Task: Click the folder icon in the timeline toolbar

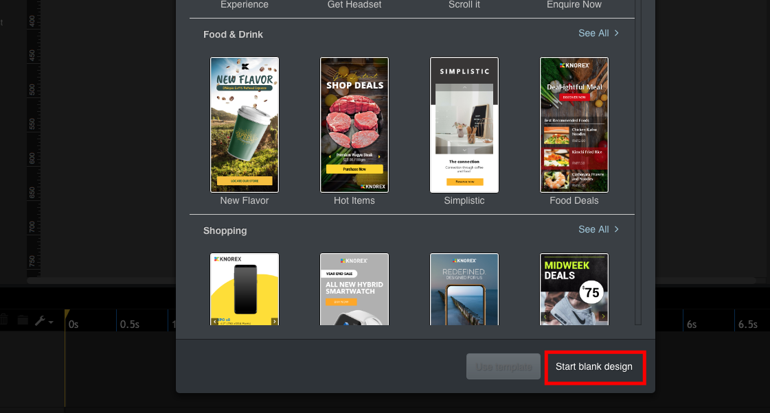Action: (x=23, y=320)
